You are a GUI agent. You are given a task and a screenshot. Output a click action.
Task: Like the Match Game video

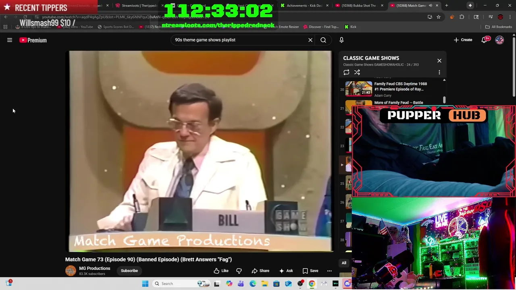click(x=221, y=271)
